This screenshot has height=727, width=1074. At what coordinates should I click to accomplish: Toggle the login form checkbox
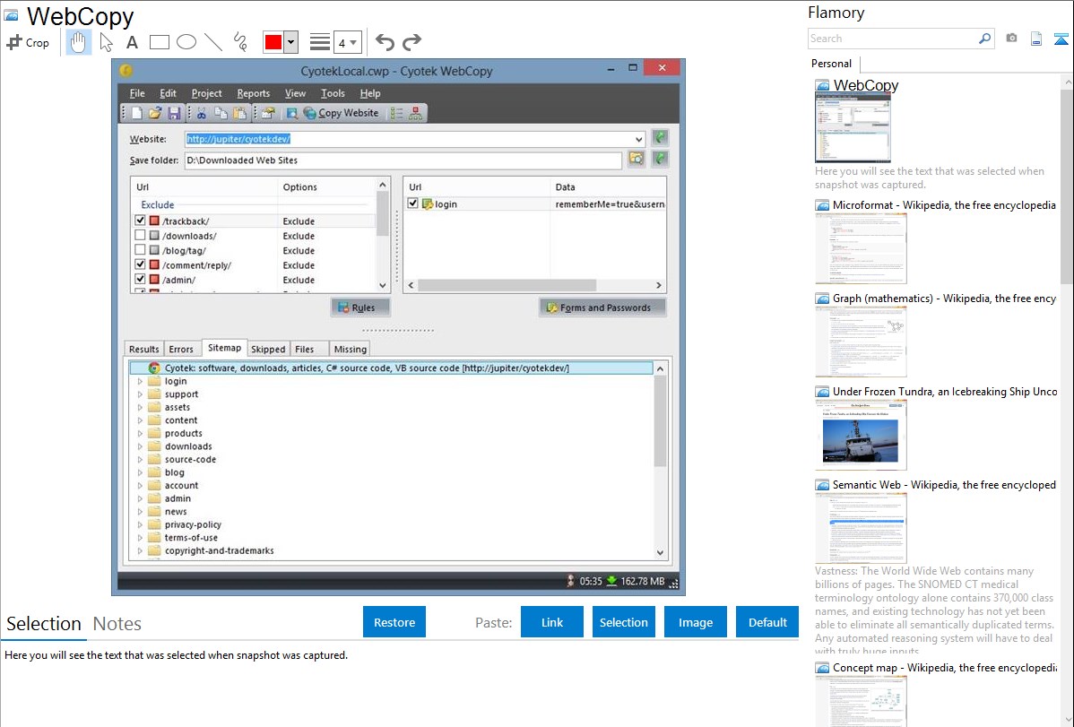[x=412, y=203]
